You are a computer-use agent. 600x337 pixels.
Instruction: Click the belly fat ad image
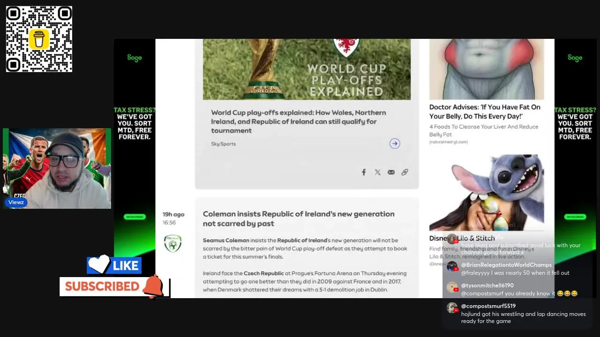(487, 69)
